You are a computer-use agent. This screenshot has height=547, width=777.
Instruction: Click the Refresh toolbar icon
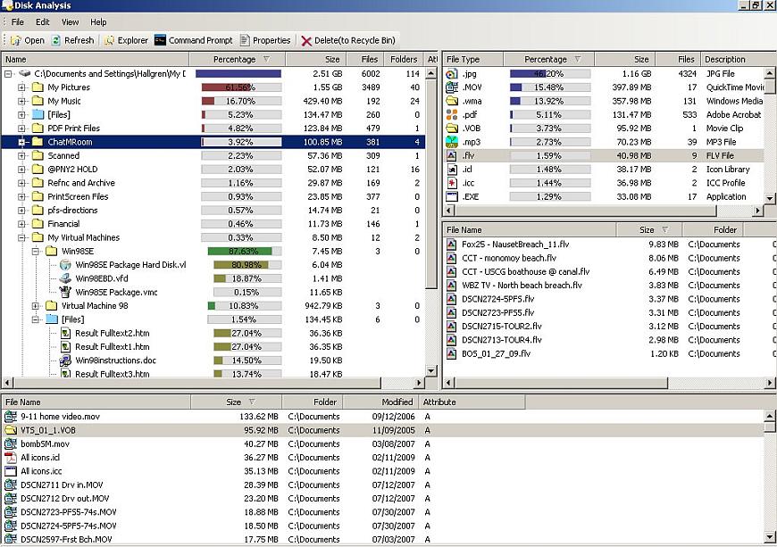56,40
